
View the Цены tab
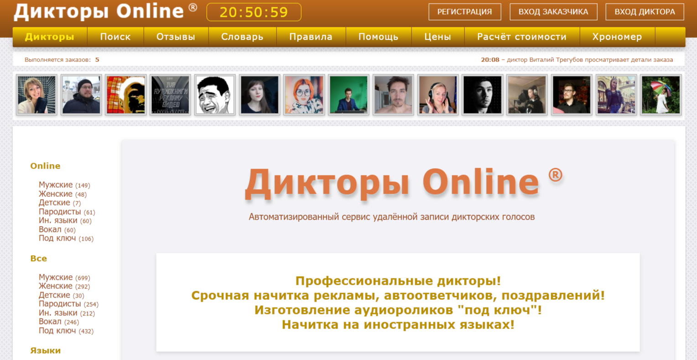click(x=437, y=36)
